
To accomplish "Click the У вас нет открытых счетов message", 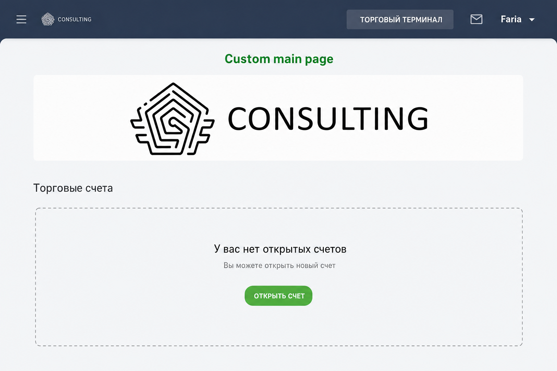I will 280,249.
